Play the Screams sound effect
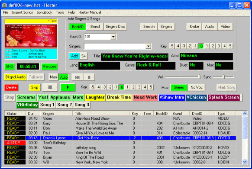Screen dimensions: 252x169 point(26,97)
